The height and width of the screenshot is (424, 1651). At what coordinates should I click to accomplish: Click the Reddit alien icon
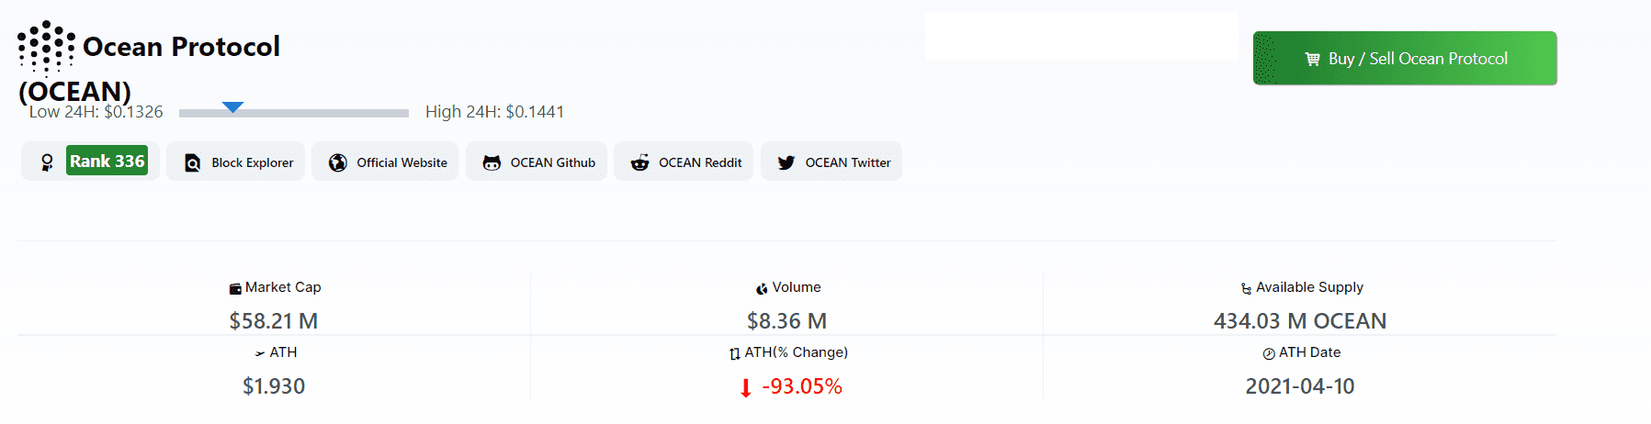click(x=639, y=162)
